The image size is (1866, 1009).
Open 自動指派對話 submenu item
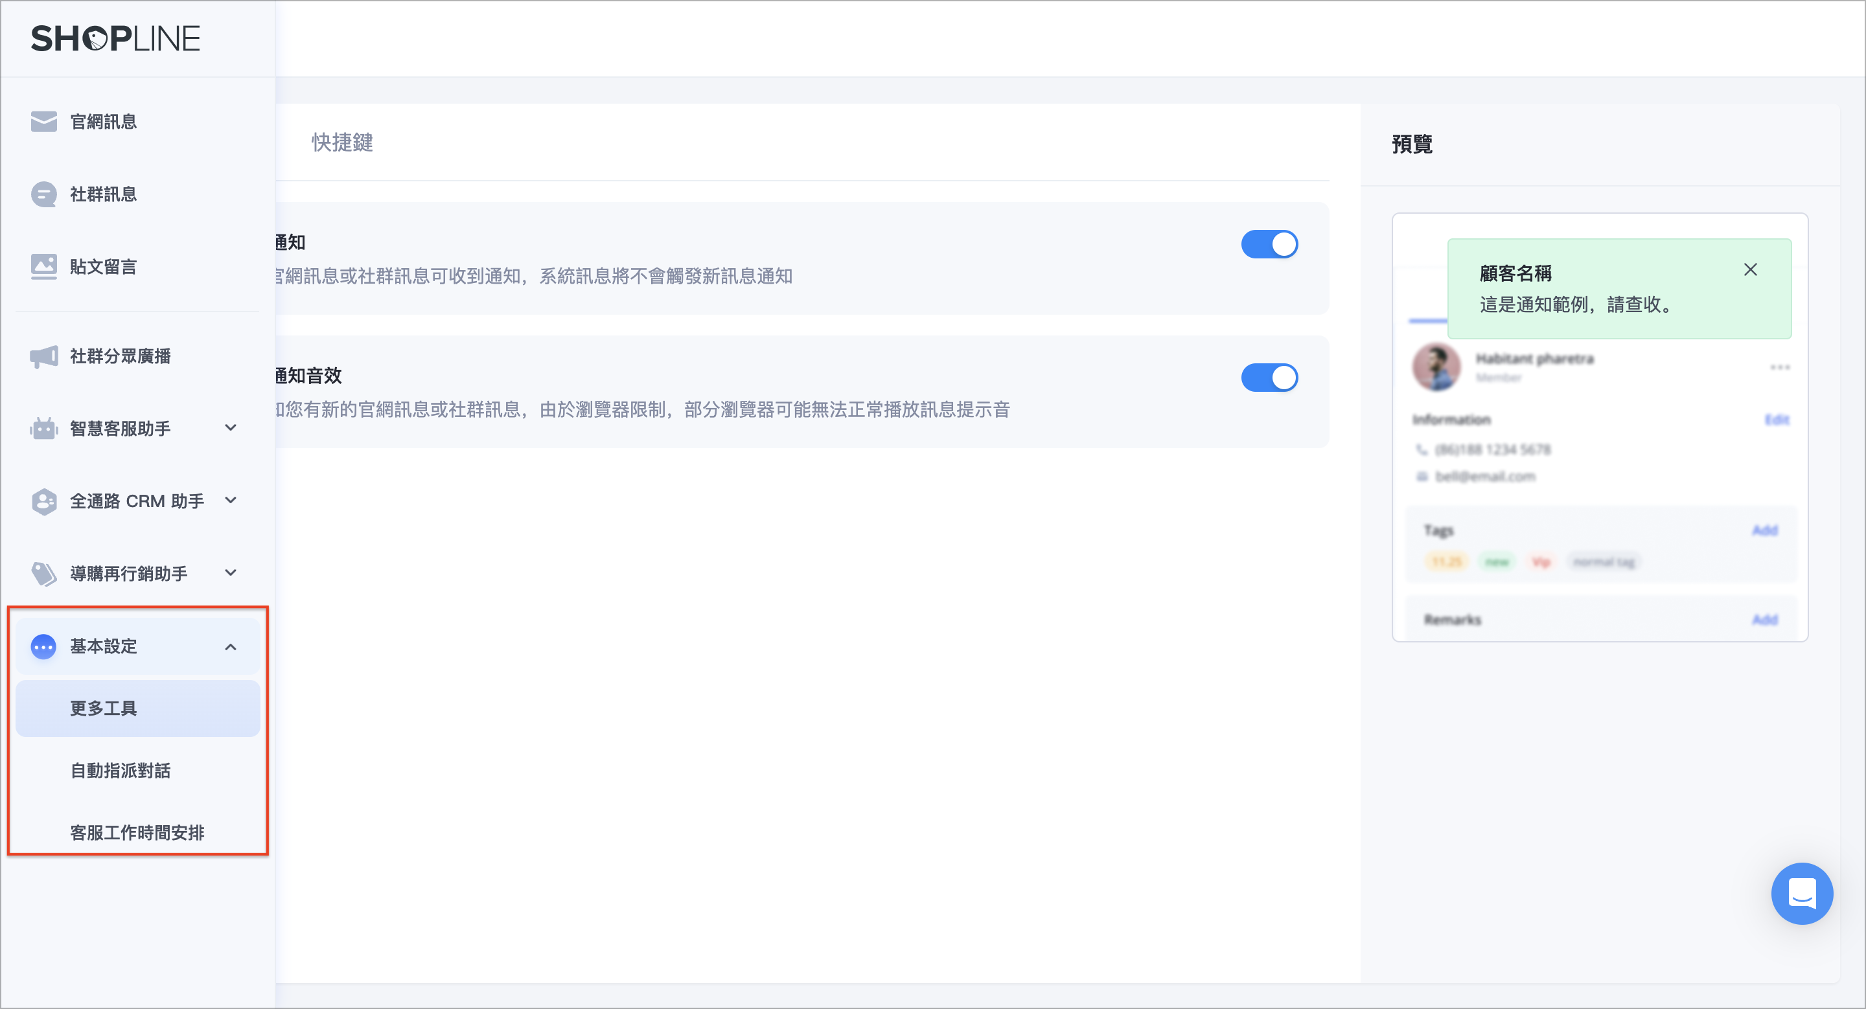pyautogui.click(x=137, y=770)
